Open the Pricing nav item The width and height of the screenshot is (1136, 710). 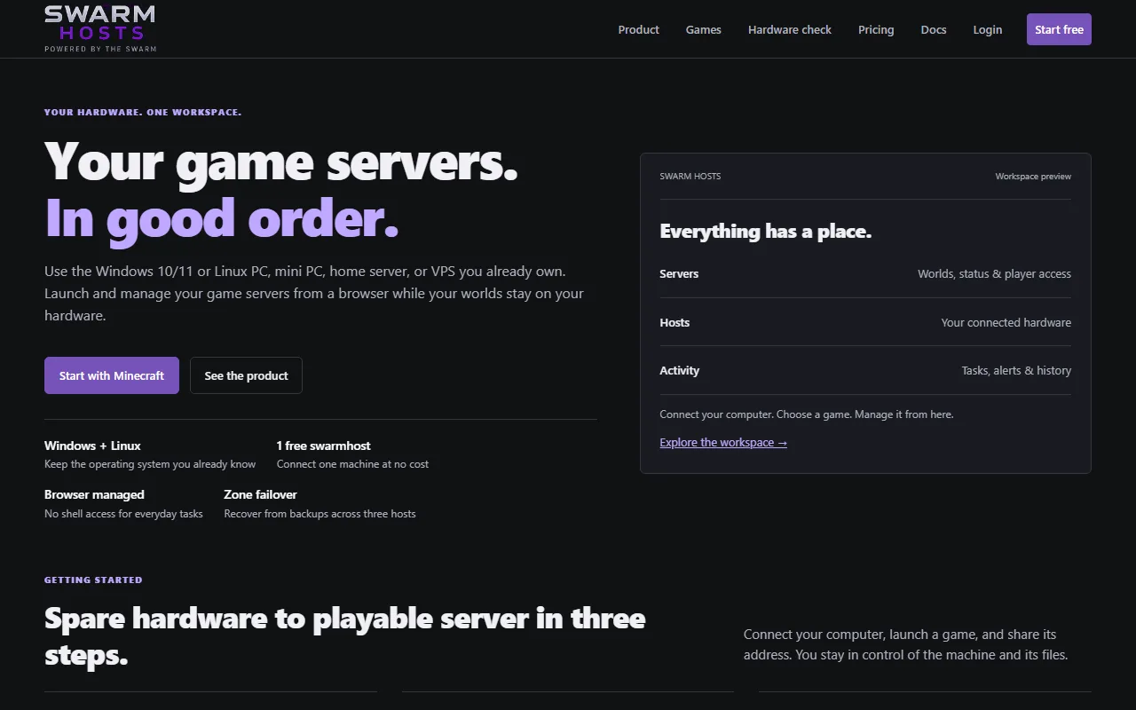(x=876, y=29)
